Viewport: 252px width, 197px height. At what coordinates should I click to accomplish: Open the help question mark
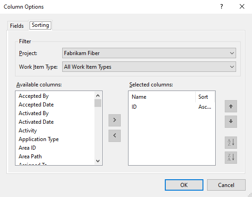(222, 7)
